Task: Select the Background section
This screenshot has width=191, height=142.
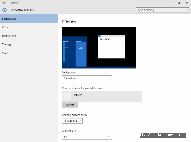Action: [x=29, y=19]
